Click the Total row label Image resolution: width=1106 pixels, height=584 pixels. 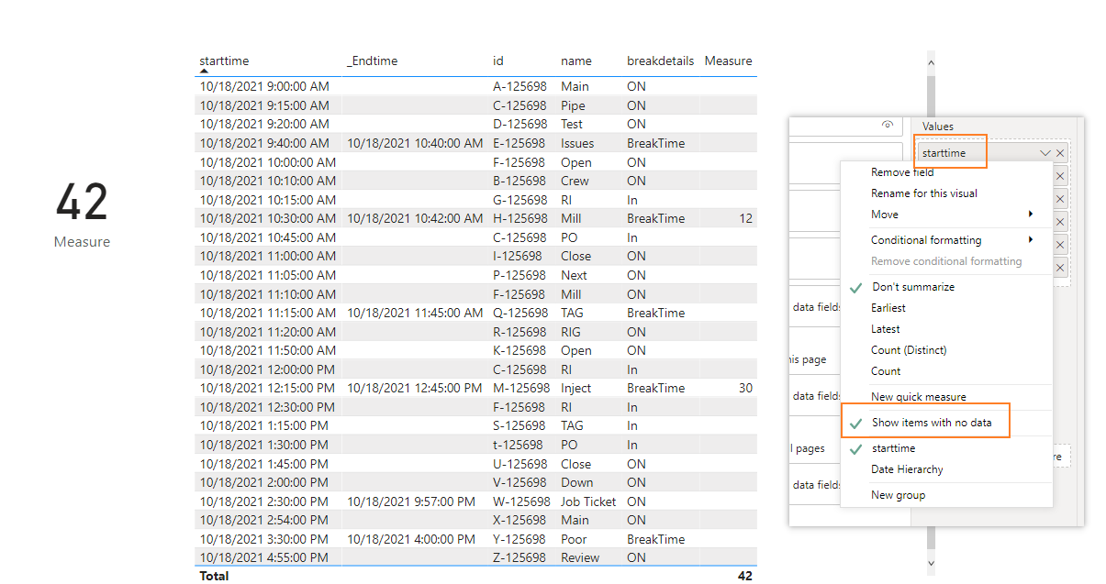214,577
